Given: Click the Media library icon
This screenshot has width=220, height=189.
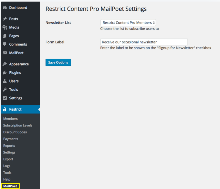Looking at the screenshot, I should click(5, 27).
